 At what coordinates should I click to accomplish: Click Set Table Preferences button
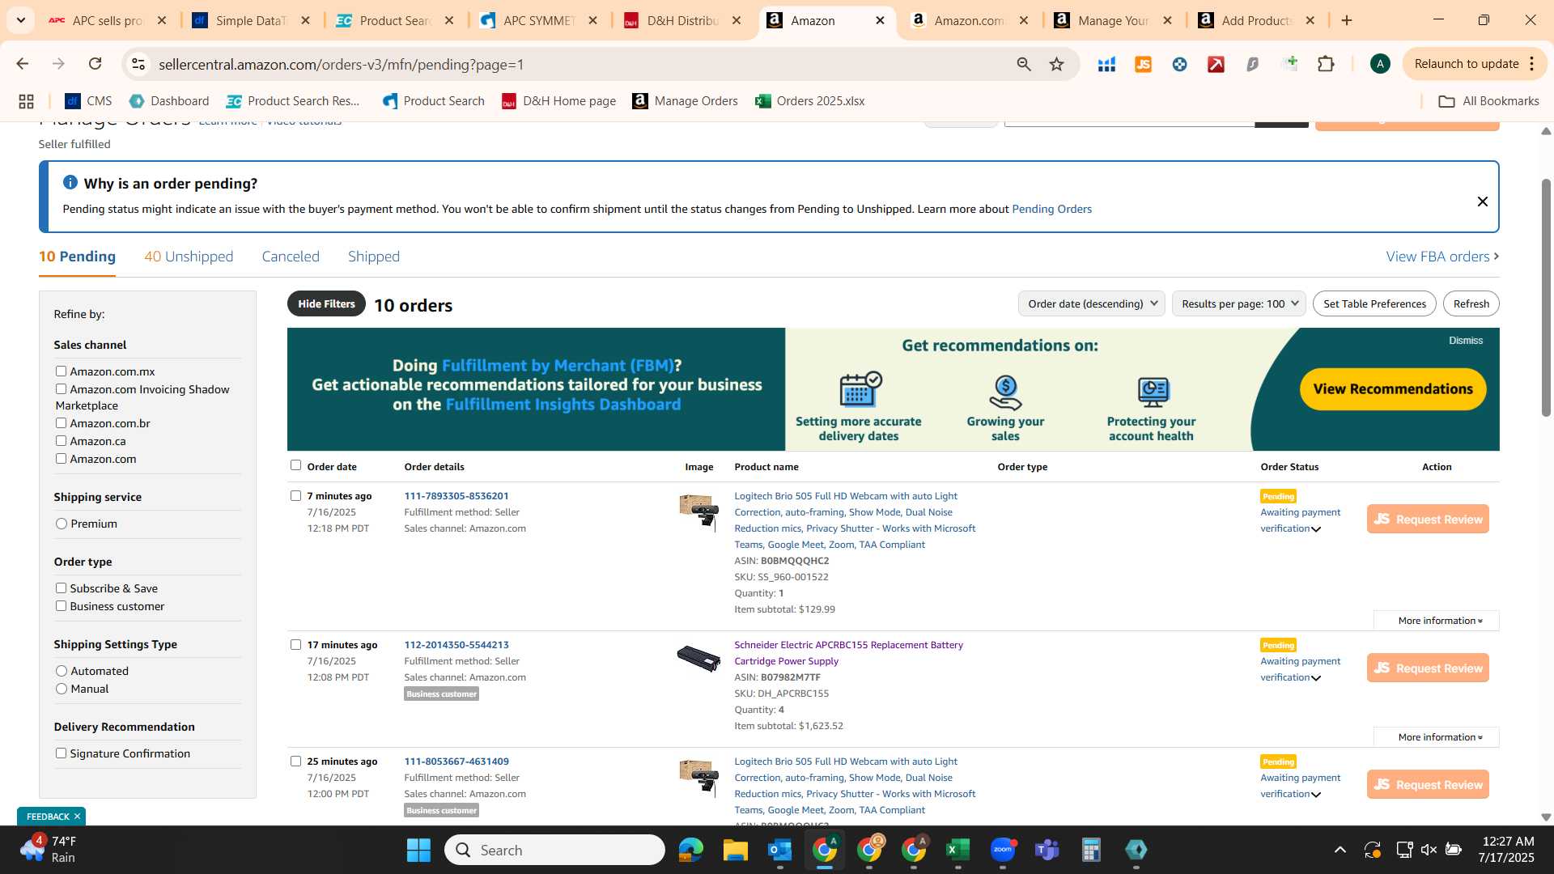[x=1374, y=303]
